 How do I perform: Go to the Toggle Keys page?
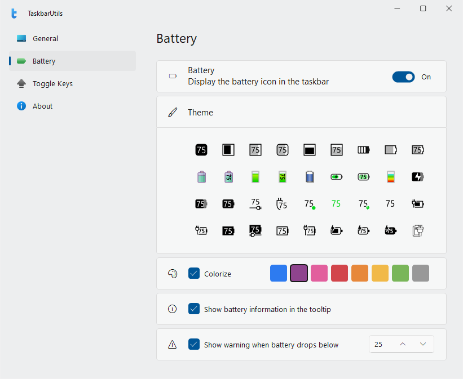(x=52, y=84)
